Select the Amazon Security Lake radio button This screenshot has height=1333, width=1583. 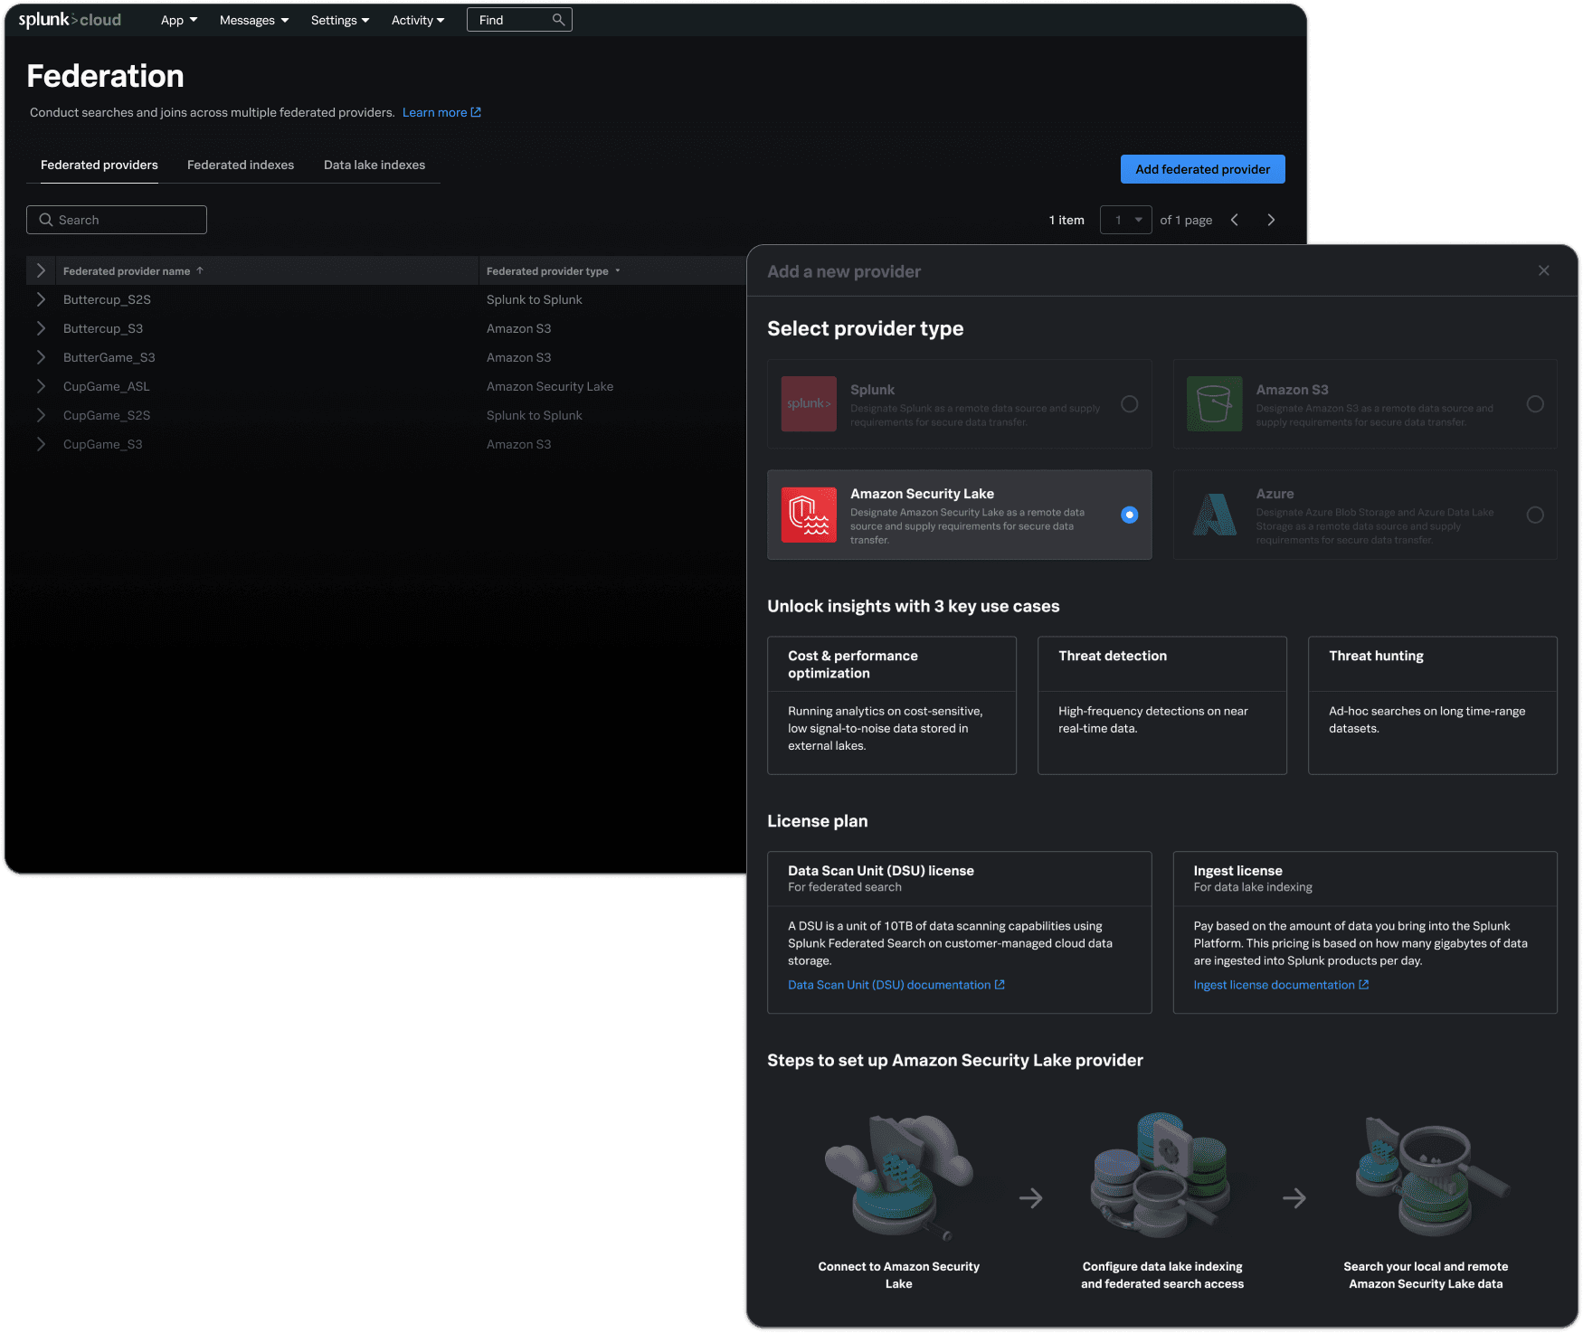point(1130,515)
